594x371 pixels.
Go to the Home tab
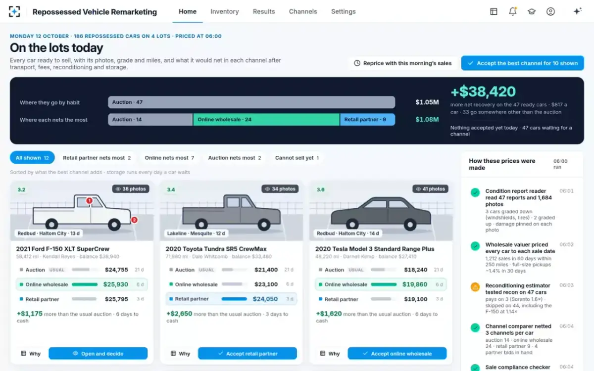click(188, 11)
